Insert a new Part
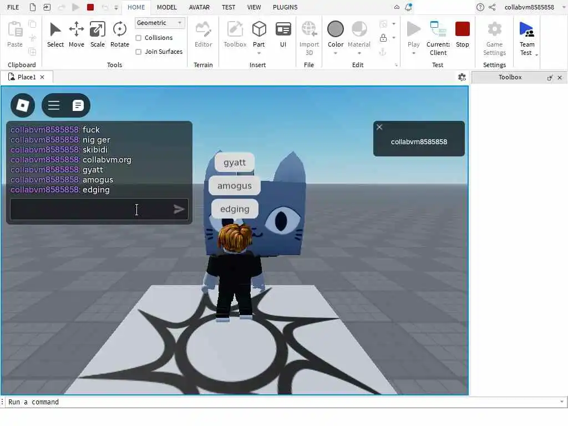 point(258,34)
